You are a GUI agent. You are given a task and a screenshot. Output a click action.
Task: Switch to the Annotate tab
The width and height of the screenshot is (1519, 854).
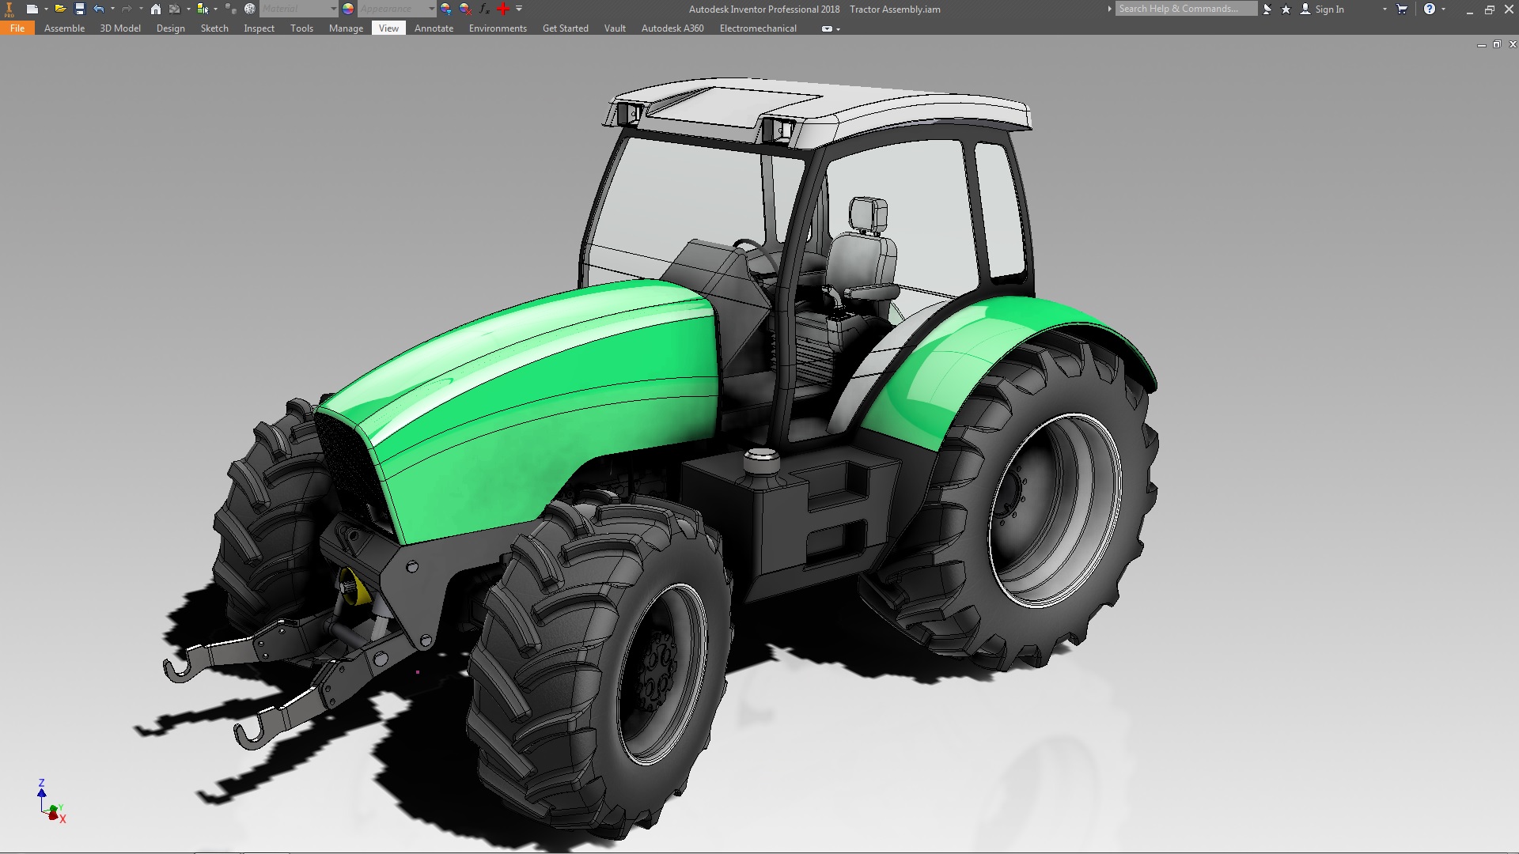pyautogui.click(x=434, y=28)
